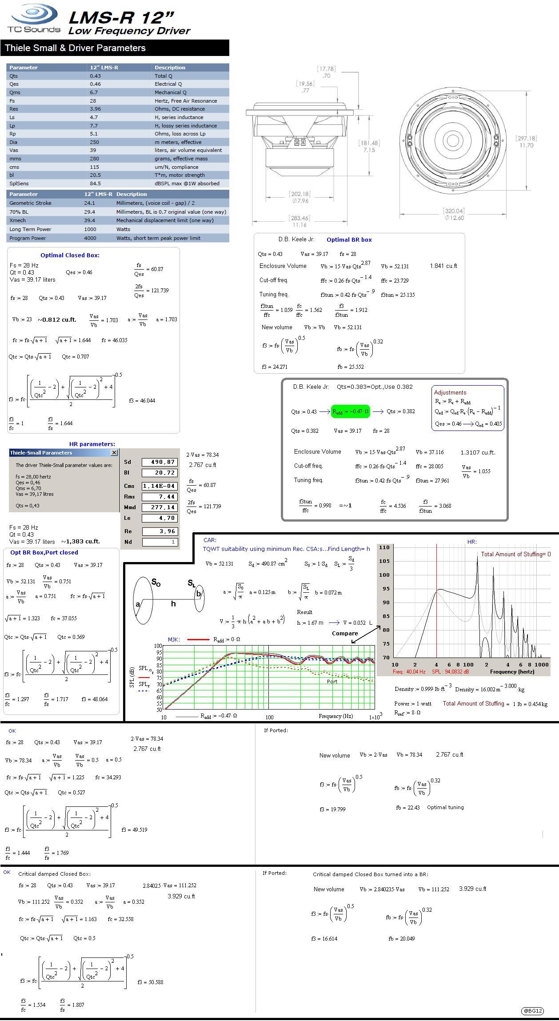Click the 'Adjustments' box heading
The image size is (559, 1021).
click(x=450, y=392)
